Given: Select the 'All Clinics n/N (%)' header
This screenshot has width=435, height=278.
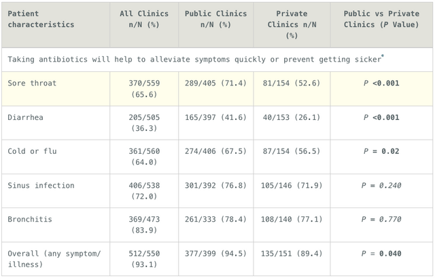Looking at the screenshot, I should click(144, 19).
